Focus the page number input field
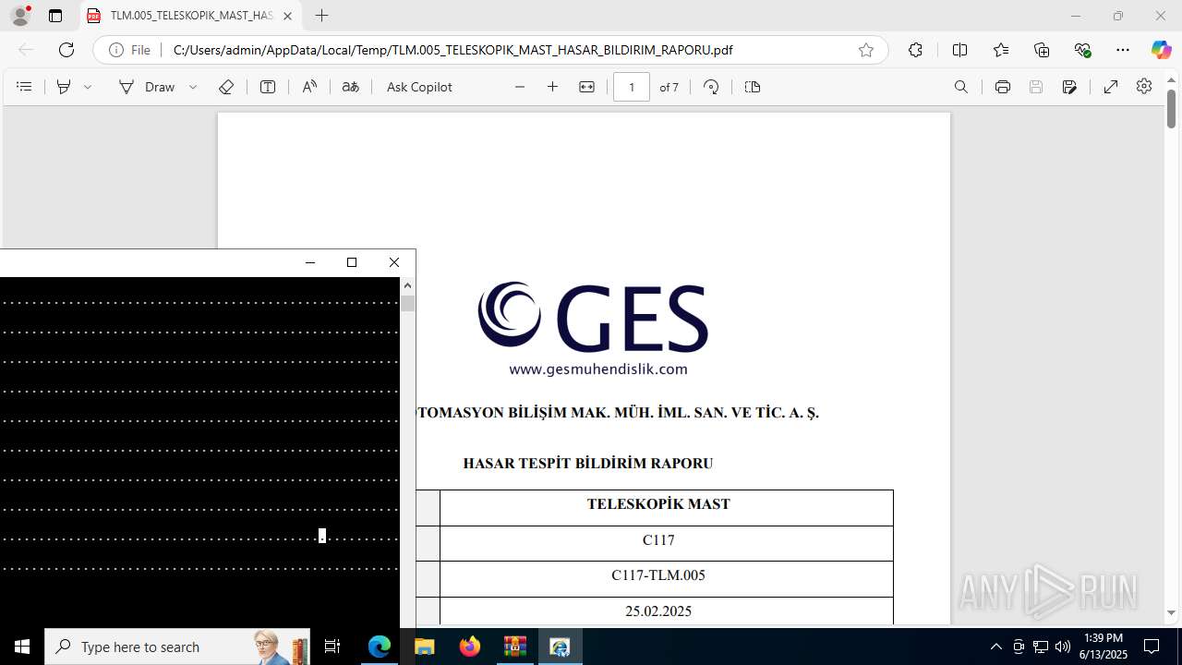Viewport: 1182px width, 665px height. pyautogui.click(x=632, y=87)
